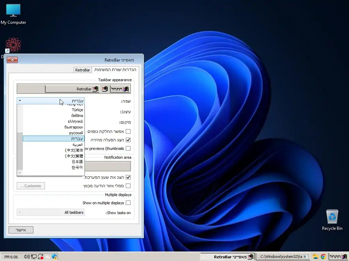
Task: Click the language list scrollbar thumb
Action: [20, 151]
